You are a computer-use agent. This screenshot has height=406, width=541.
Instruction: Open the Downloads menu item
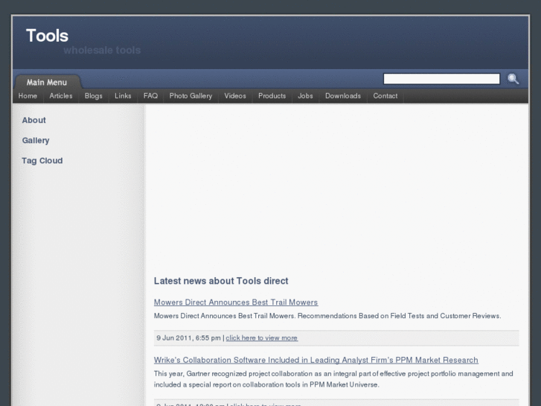coord(343,96)
